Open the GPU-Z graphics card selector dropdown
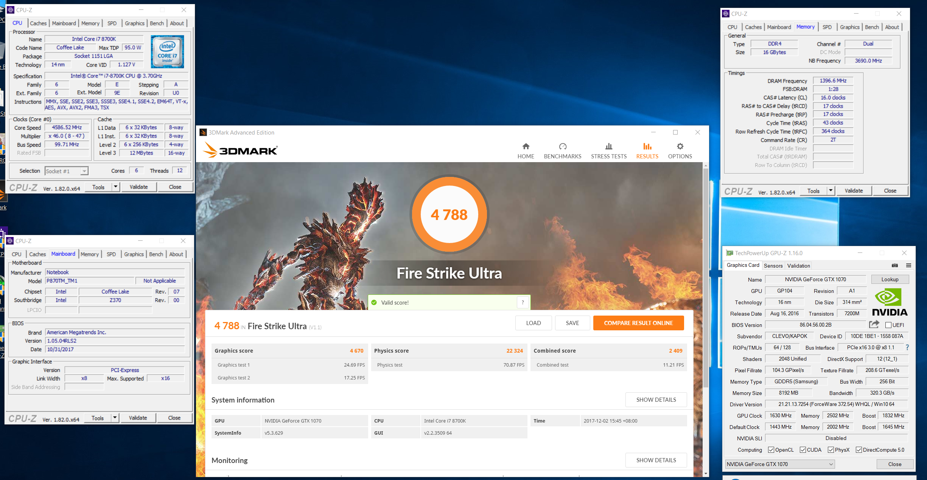The height and width of the screenshot is (480, 927). pyautogui.click(x=780, y=464)
